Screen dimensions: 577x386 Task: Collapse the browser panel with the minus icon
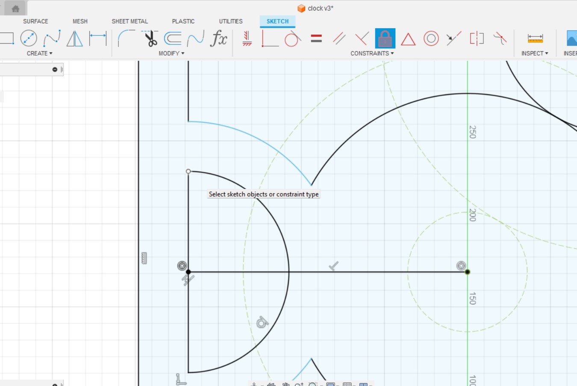point(55,69)
